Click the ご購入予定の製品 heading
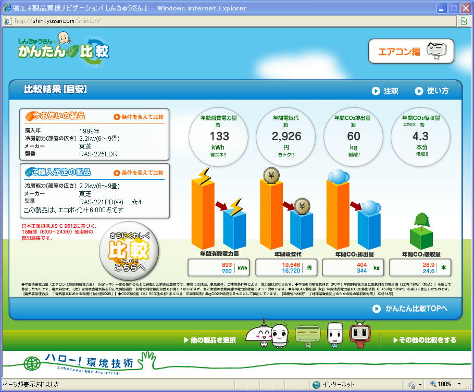Image resolution: width=474 pixels, height=392 pixels. (x=58, y=172)
